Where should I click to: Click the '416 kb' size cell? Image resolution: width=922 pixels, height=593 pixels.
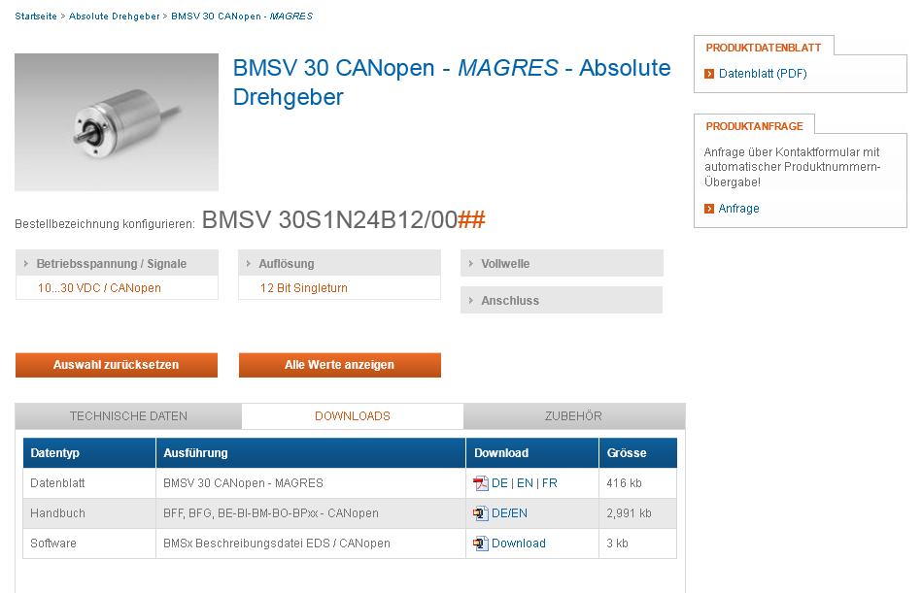pyautogui.click(x=638, y=483)
